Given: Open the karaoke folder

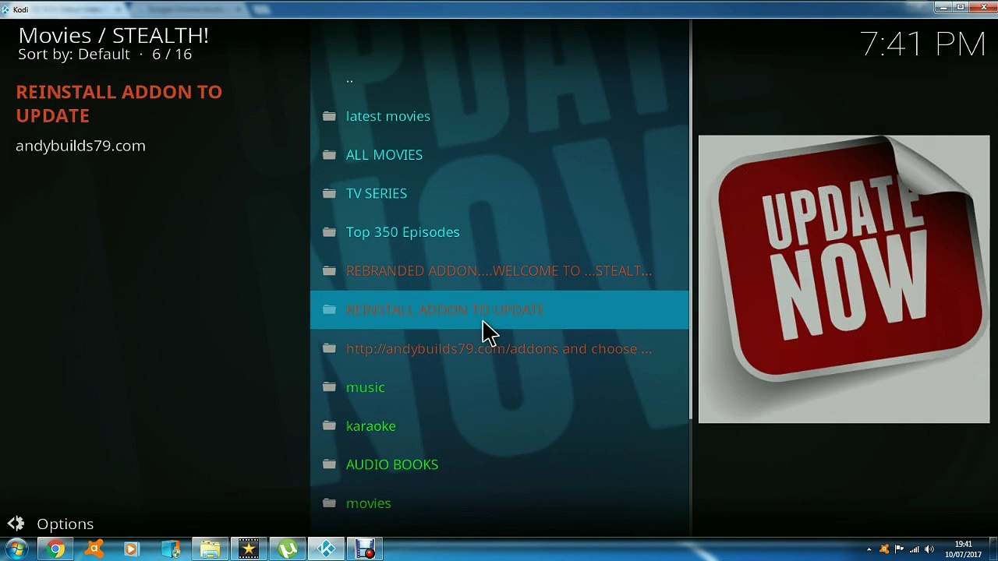Looking at the screenshot, I should pyautogui.click(x=499, y=426).
